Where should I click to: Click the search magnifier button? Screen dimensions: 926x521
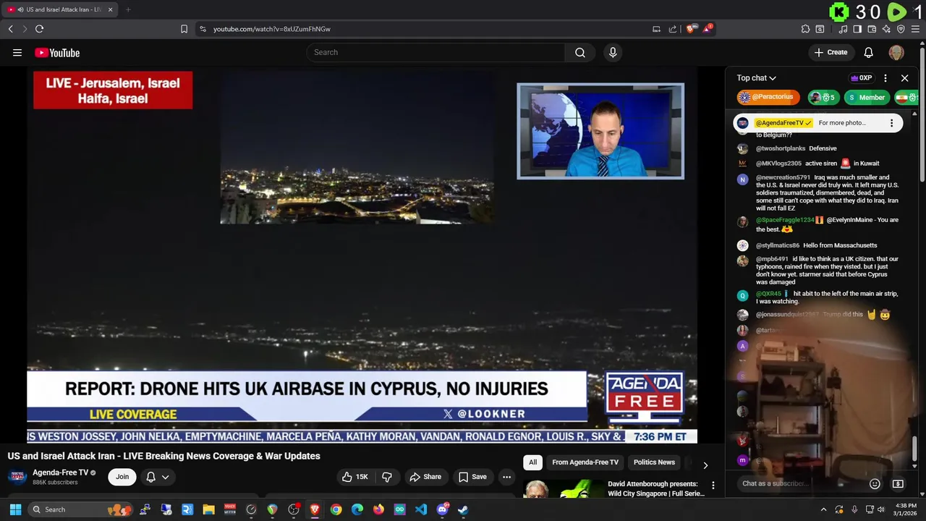(x=580, y=52)
